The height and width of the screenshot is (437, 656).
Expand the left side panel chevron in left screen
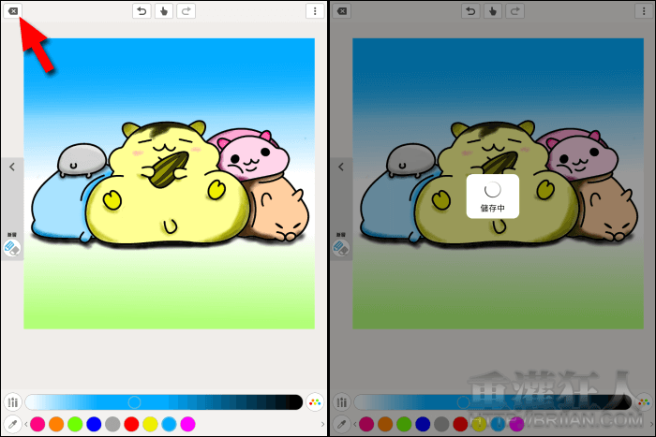pyautogui.click(x=11, y=167)
